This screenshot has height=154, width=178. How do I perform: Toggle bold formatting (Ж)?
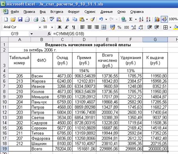pyautogui.click(x=59, y=27)
